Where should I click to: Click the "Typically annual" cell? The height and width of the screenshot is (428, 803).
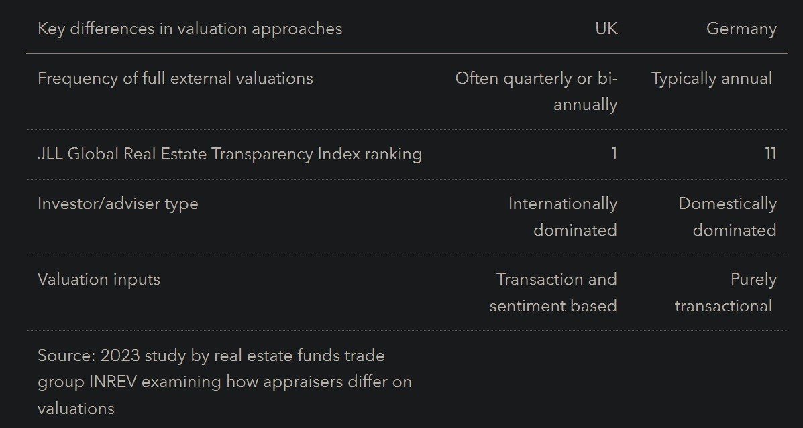coord(712,78)
